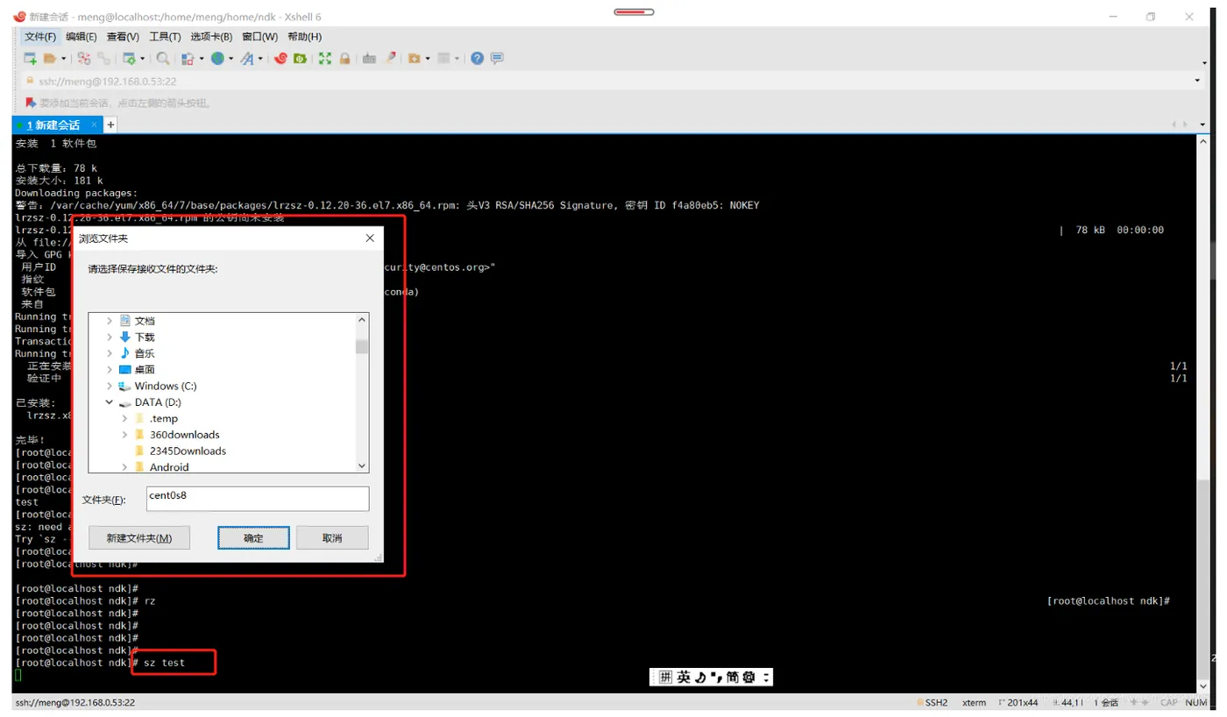This screenshot has width=1227, height=717.
Task: Select the Android folder in tree
Action: click(169, 467)
